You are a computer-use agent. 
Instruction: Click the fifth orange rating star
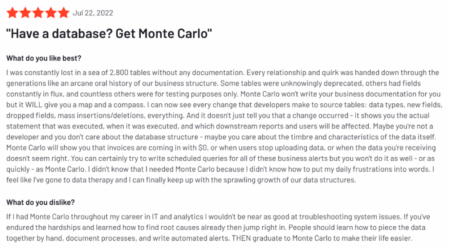(x=64, y=13)
